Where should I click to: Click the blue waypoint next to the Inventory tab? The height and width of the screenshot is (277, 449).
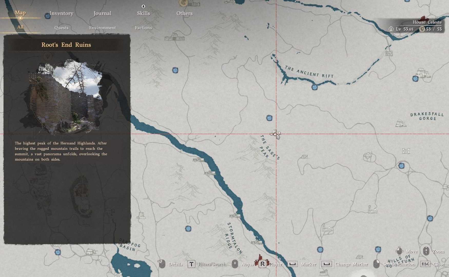(x=47, y=16)
